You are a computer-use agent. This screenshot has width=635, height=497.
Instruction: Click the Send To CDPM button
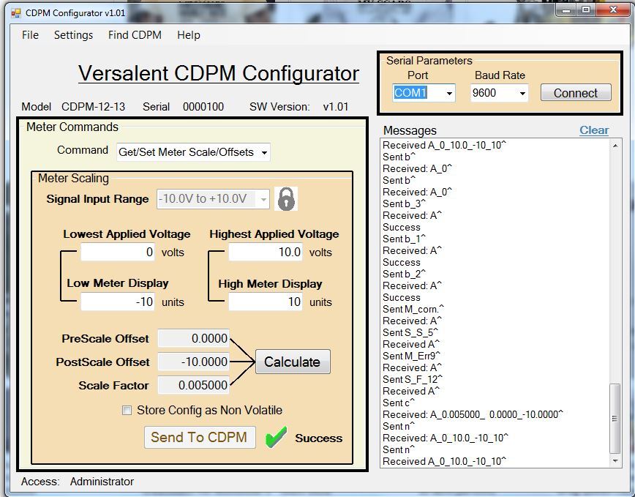(x=200, y=437)
